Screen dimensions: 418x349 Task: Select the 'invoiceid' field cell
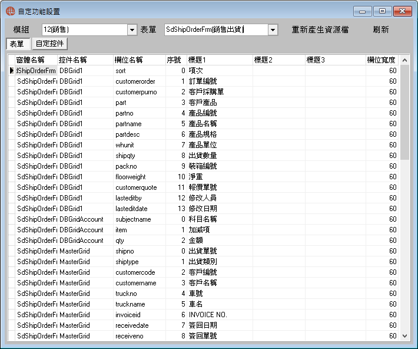(x=140, y=315)
